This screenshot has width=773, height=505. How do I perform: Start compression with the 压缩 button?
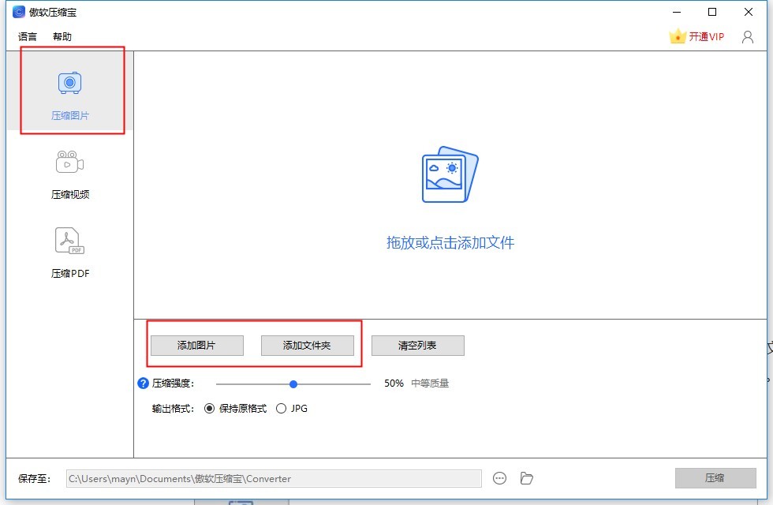point(715,477)
